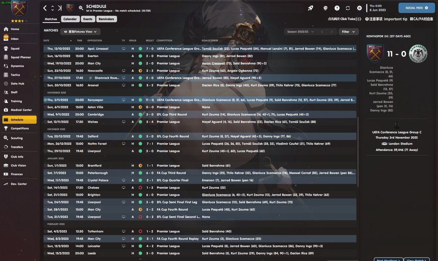This screenshot has width=438, height=261.
Task: Switch to the Reminders tab
Action: pos(106,19)
